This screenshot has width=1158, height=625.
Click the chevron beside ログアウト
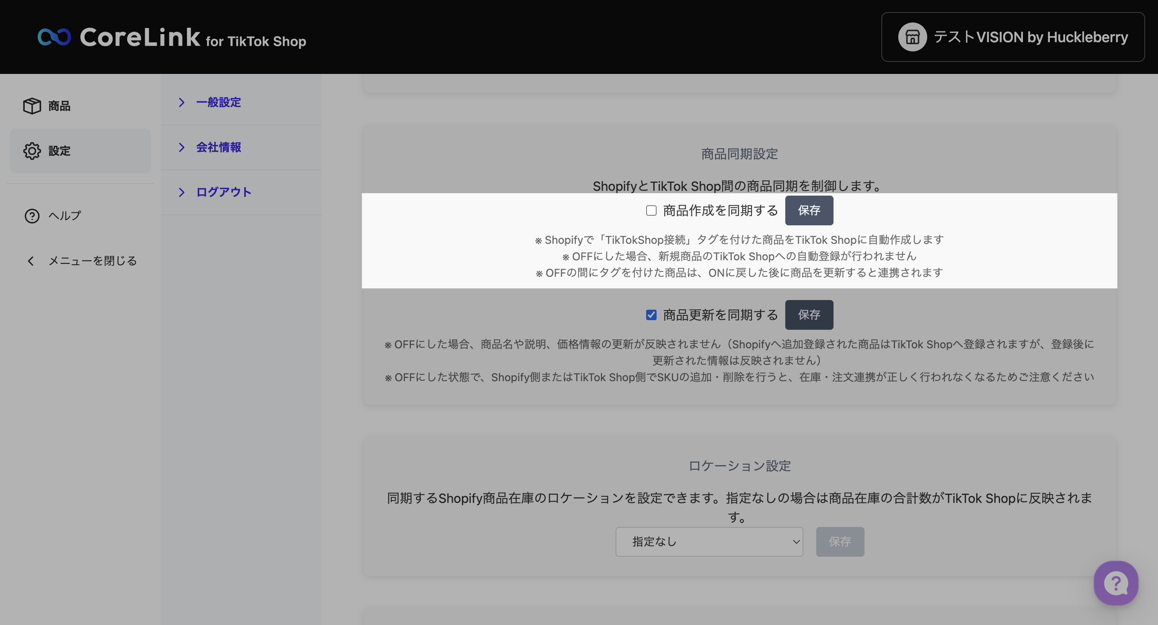click(182, 192)
